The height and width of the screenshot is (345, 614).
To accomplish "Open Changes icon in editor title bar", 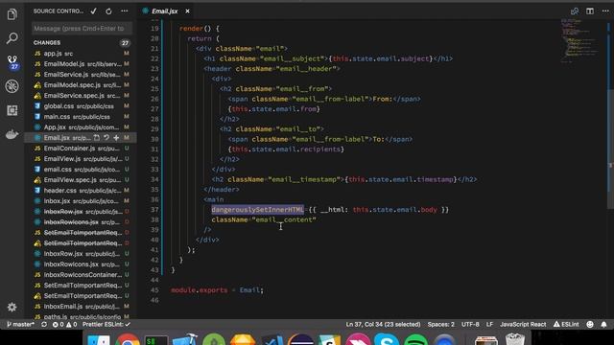I will (x=575, y=11).
